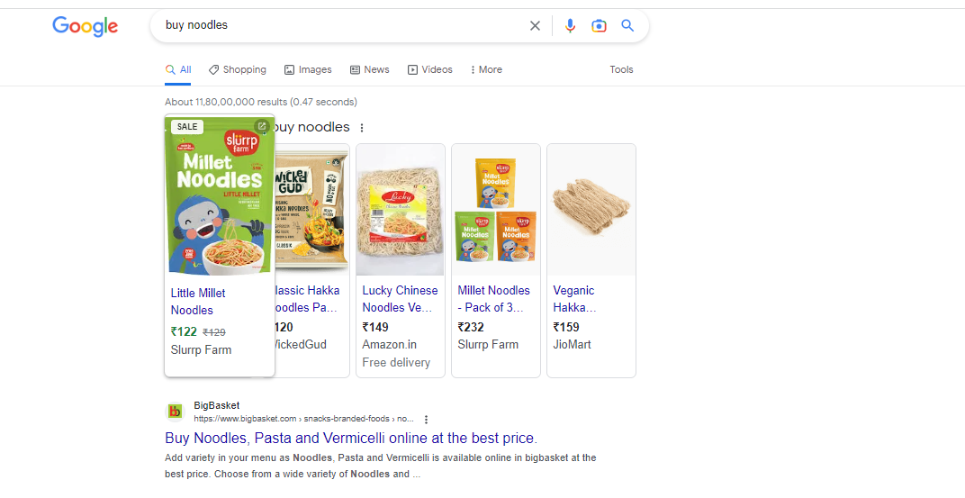Clear the search box with X icon
Image resolution: width=965 pixels, height=498 pixels.
coord(535,26)
